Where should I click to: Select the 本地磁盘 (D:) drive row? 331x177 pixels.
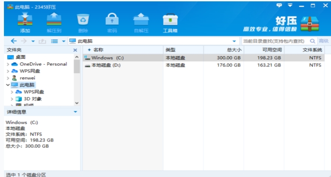[x=204, y=65]
